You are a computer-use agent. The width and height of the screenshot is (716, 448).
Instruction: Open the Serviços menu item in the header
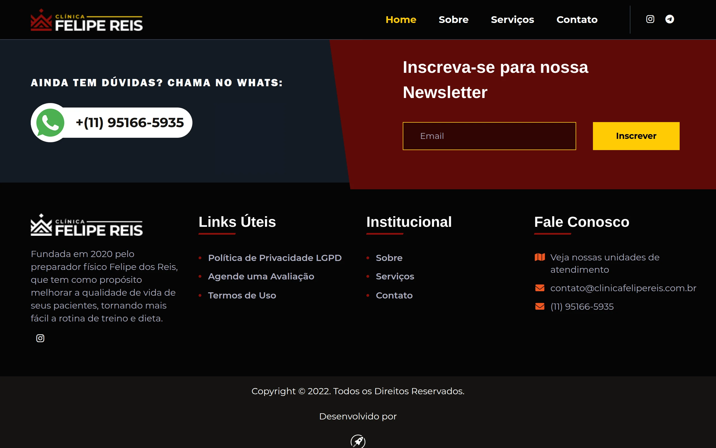click(x=512, y=20)
